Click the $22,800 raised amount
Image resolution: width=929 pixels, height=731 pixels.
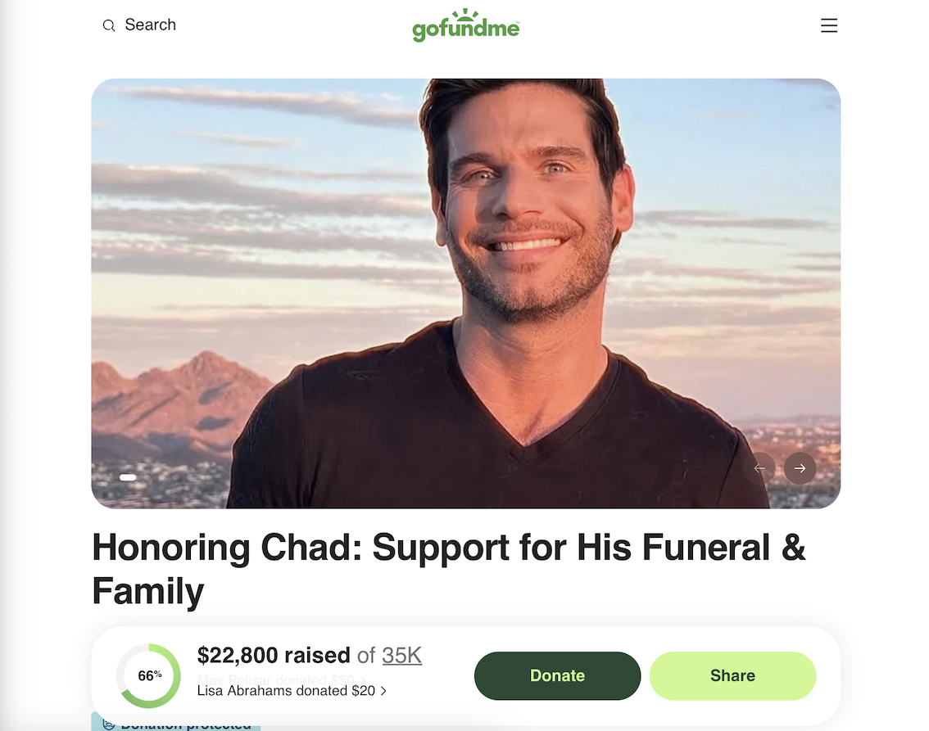[274, 655]
